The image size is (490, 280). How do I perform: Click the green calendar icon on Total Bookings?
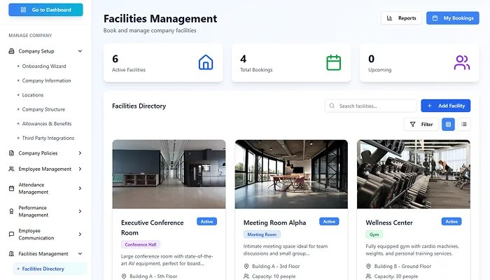pyautogui.click(x=333, y=63)
